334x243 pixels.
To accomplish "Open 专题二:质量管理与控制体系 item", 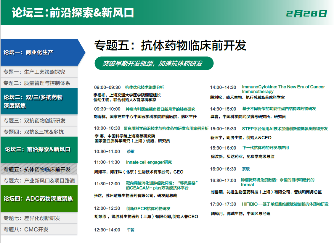I will [x=38, y=83].
